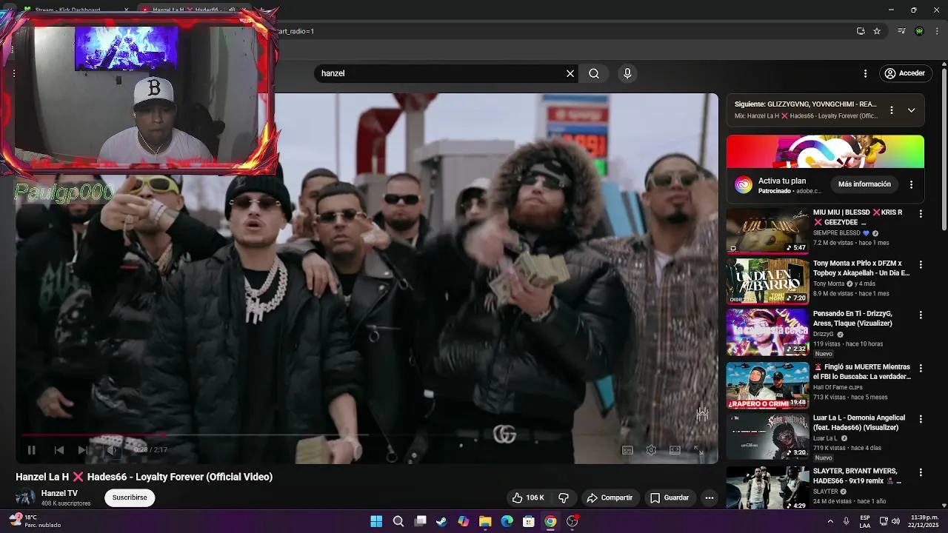Open options for SLAYTER 9x19 remix video
Image resolution: width=948 pixels, height=533 pixels.
tap(921, 472)
